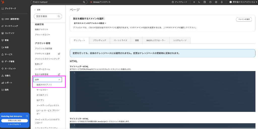258x129 pixels.
Task: Open 非公開アプリ in settings sidebar
Action: pyautogui.click(x=42, y=95)
